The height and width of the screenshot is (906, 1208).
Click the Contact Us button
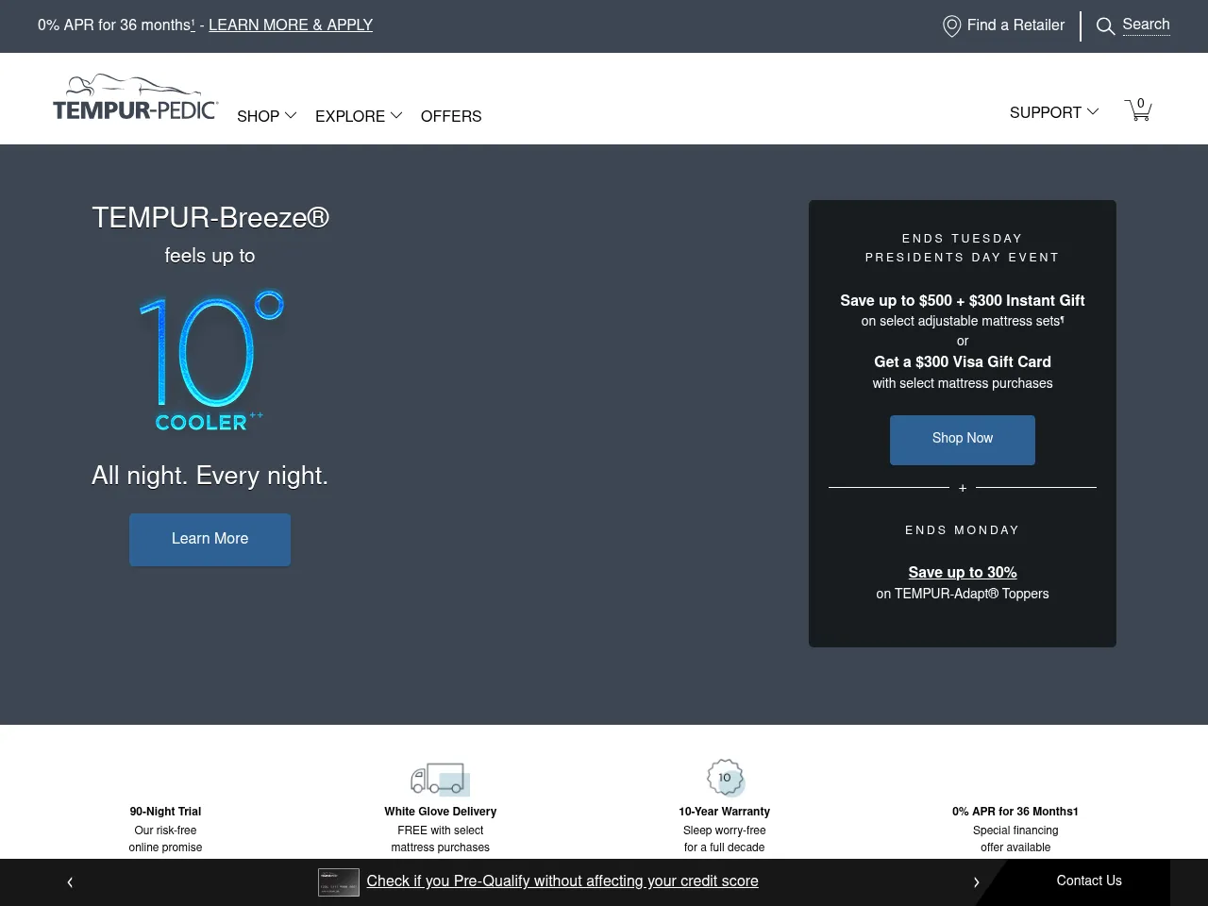[x=1088, y=881]
